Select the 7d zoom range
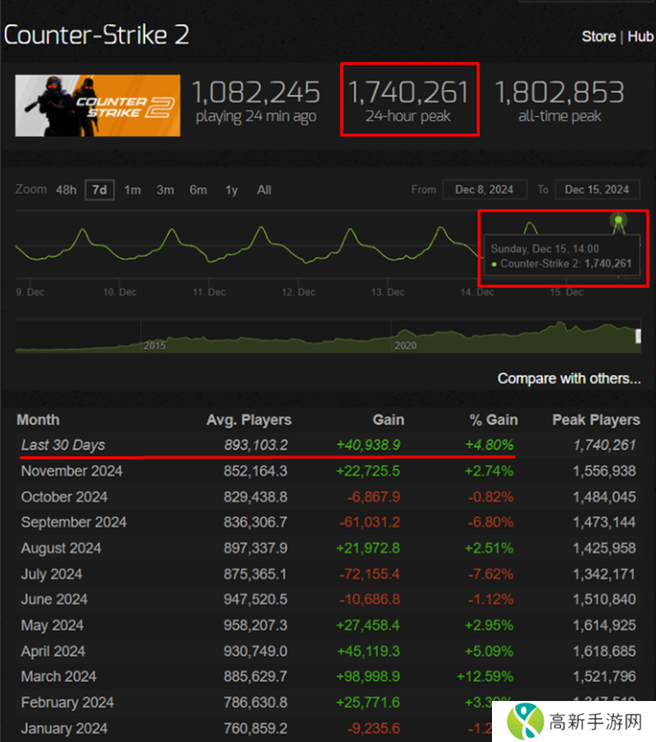This screenshot has height=742, width=656. coord(99,190)
